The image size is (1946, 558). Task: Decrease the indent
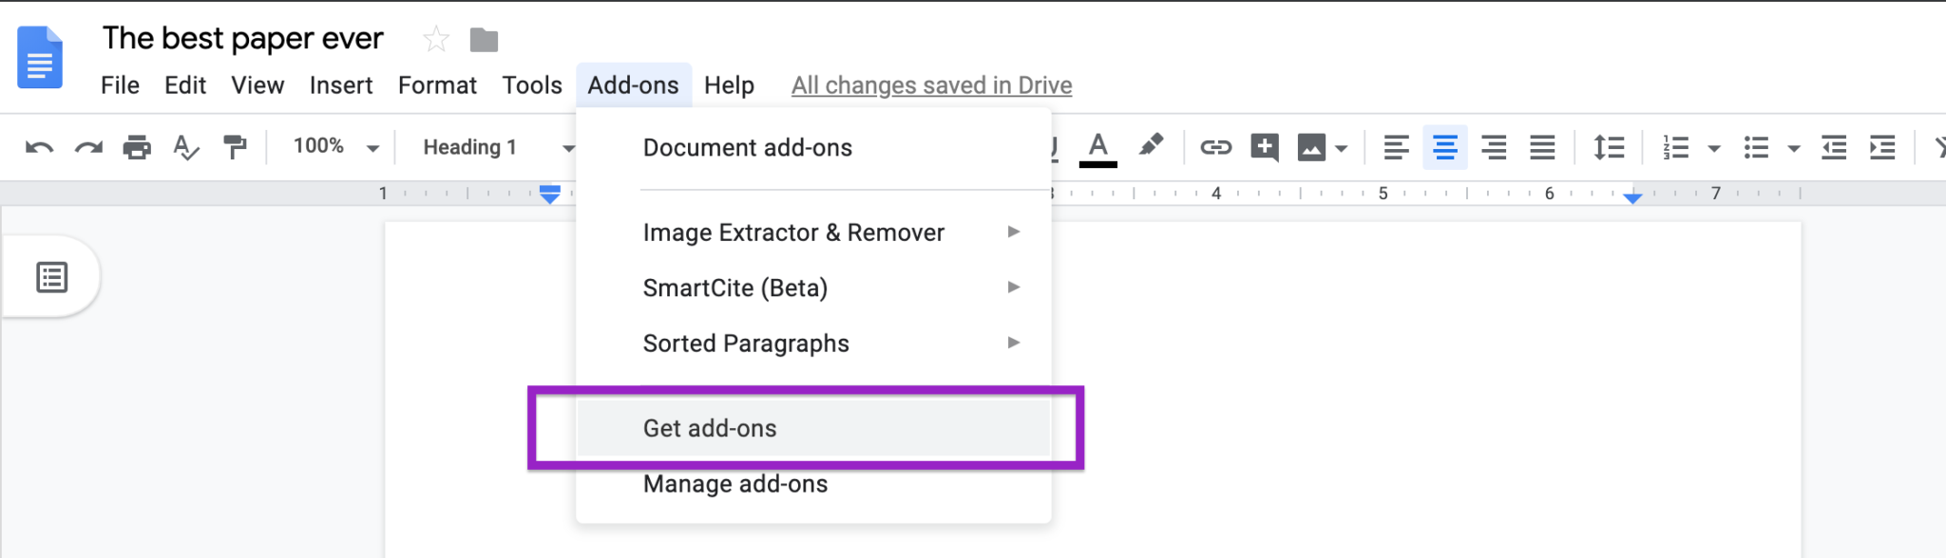point(1834,147)
